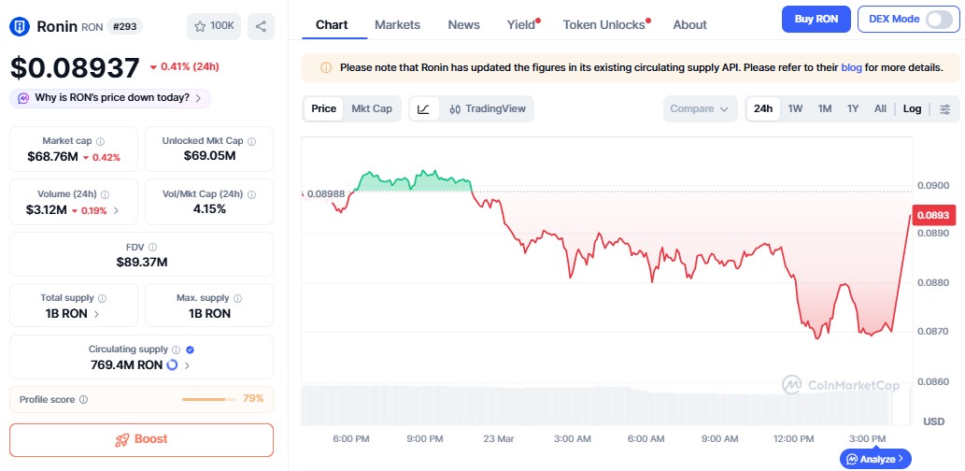This screenshot has height=471, width=965.
Task: Select the Mkt Cap chart toggle
Action: 371,109
